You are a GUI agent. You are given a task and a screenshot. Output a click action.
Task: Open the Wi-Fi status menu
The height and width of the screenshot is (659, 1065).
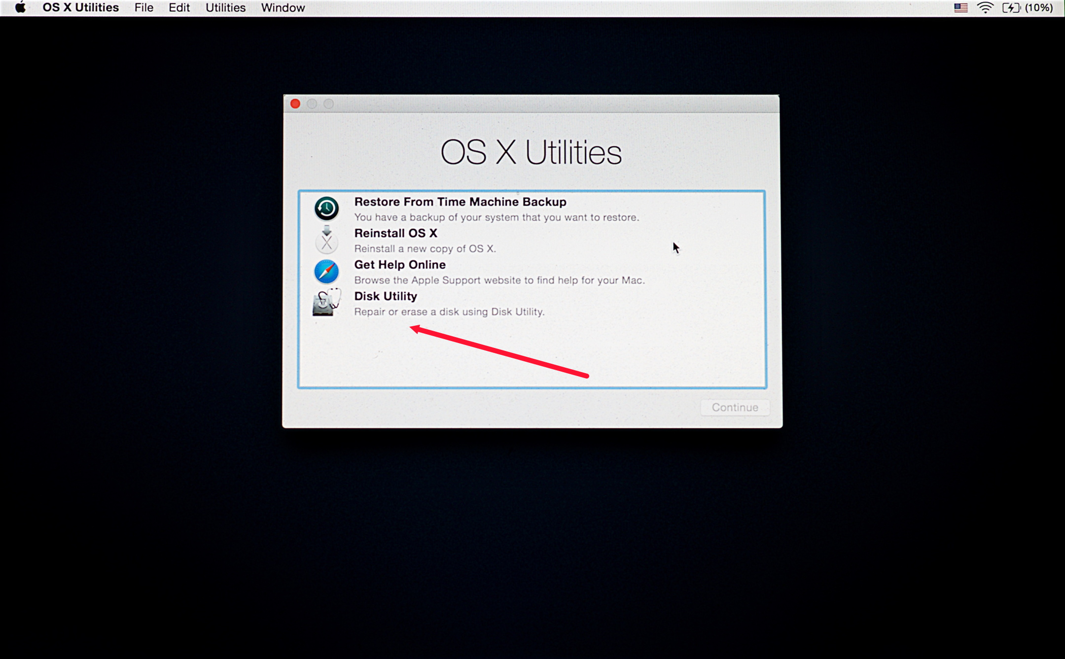pos(985,8)
